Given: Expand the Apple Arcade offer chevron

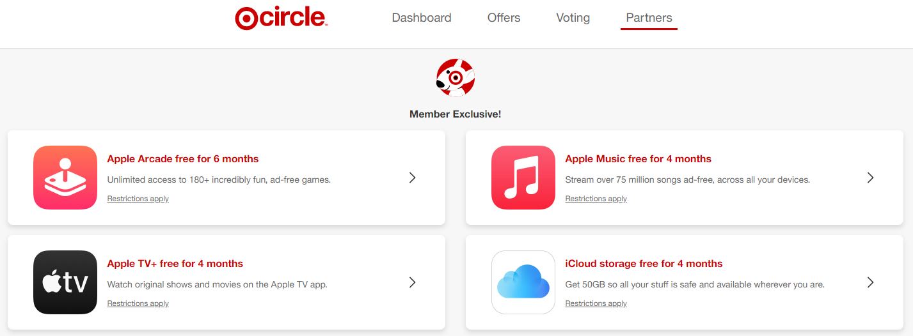Looking at the screenshot, I should pyautogui.click(x=412, y=178).
